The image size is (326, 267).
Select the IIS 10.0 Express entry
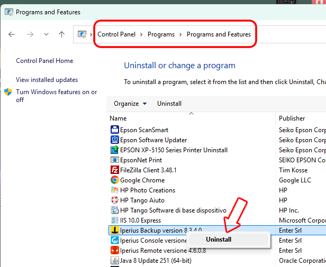(x=141, y=220)
